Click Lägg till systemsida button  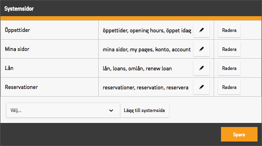tap(144, 110)
